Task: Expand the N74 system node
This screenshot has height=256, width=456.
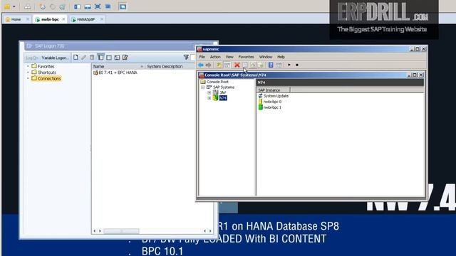Action: pos(209,98)
